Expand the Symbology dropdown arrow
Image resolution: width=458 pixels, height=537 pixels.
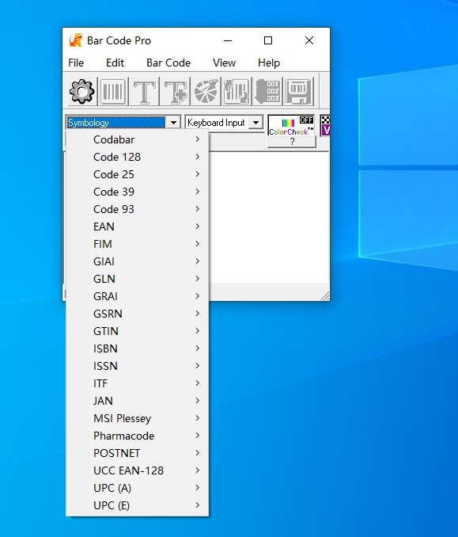[174, 123]
